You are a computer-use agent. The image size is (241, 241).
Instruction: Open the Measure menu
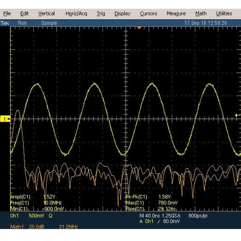[x=176, y=14]
